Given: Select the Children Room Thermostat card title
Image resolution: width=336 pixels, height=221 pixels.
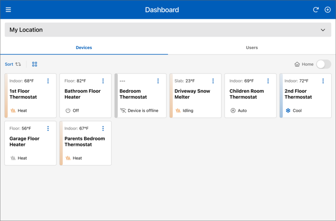Looking at the screenshot, I should [247, 94].
